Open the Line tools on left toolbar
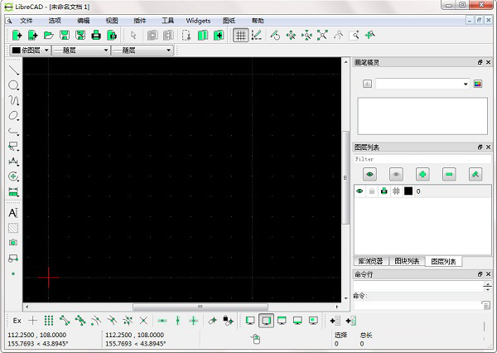This screenshot has height=353, width=497. [x=13, y=70]
